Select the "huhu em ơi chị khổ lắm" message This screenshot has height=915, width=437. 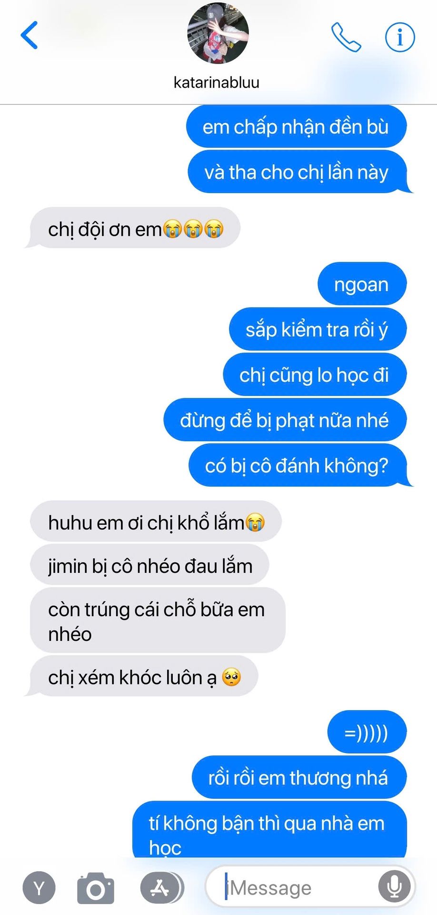click(x=156, y=522)
